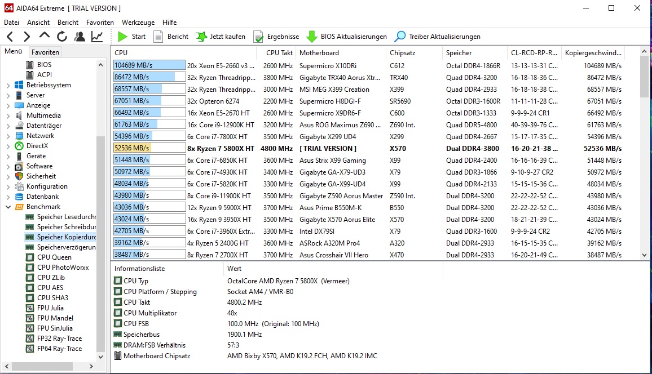Open Treiber Aktualisierungen search icon
This screenshot has height=374, width=652.
(x=400, y=37)
